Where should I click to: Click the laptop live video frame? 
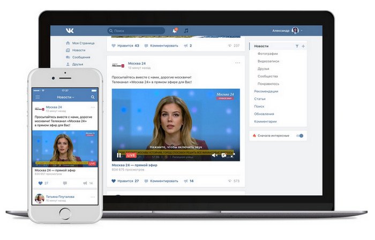point(176,125)
